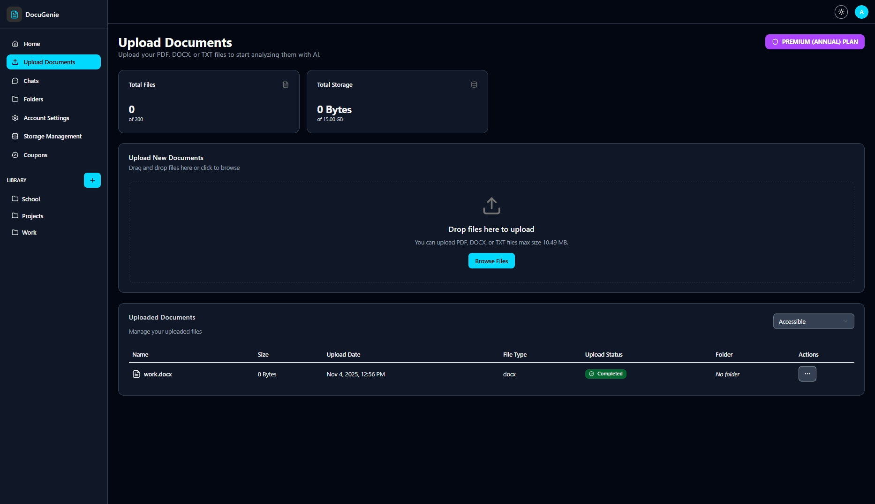Open the user avatar in top right corner

[862, 12]
